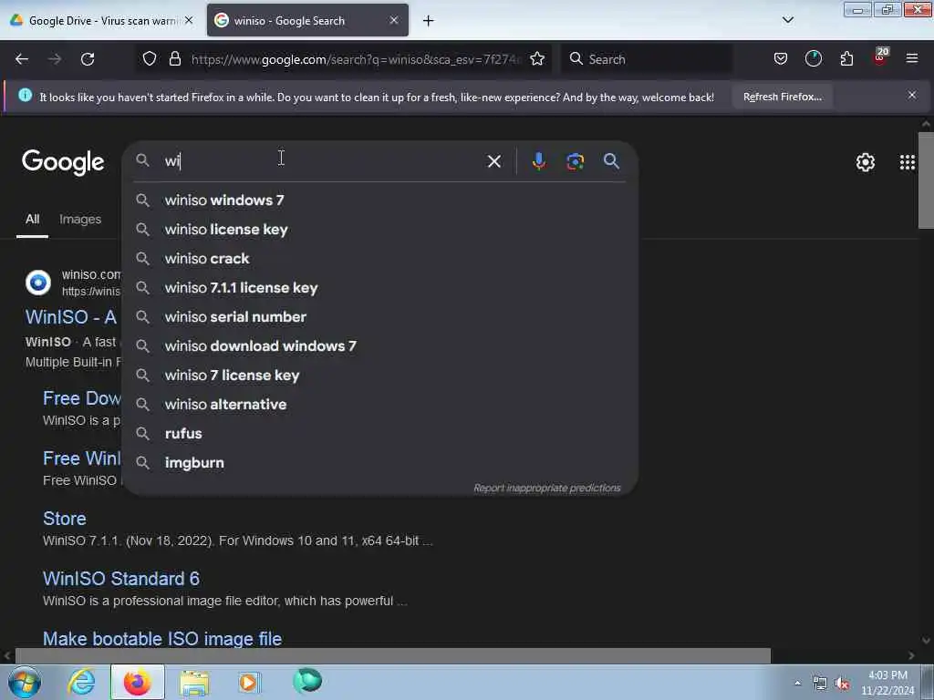
Task: Click the Firefox toolbar Search field
Action: (647, 59)
